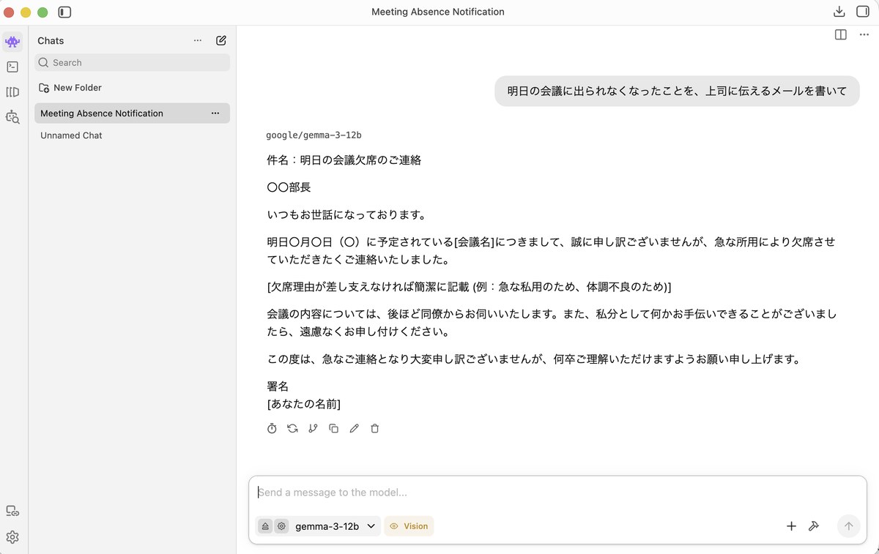Open the Discover models robot-search icon
Viewport: 879px width, 554px height.
pos(12,116)
